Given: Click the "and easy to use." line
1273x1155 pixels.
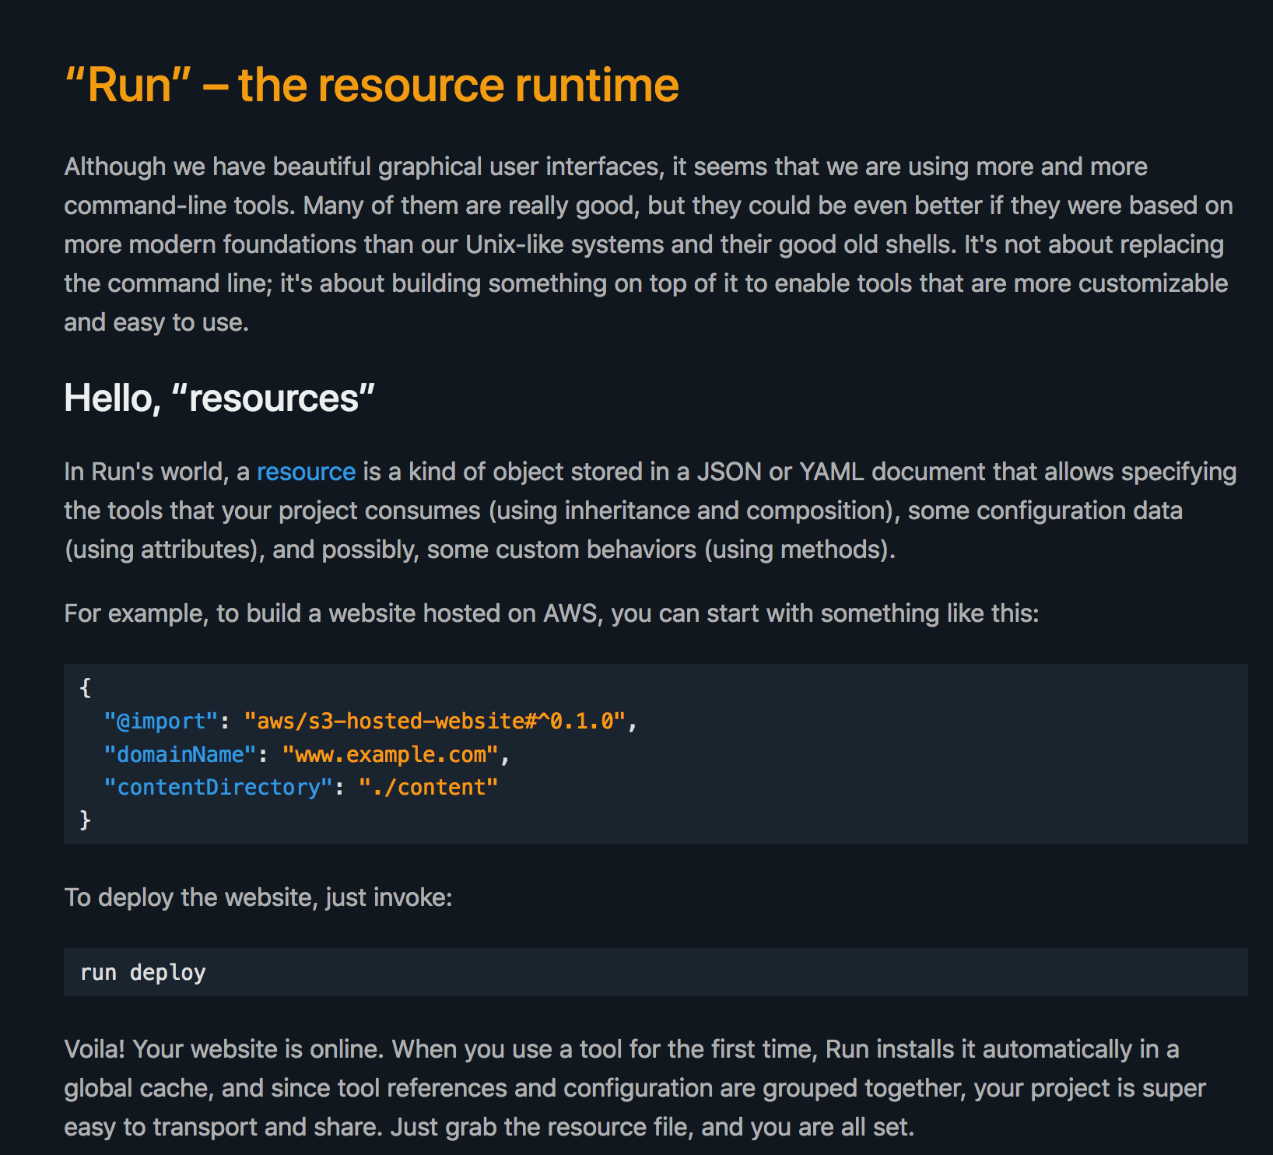Looking at the screenshot, I should point(156,322).
